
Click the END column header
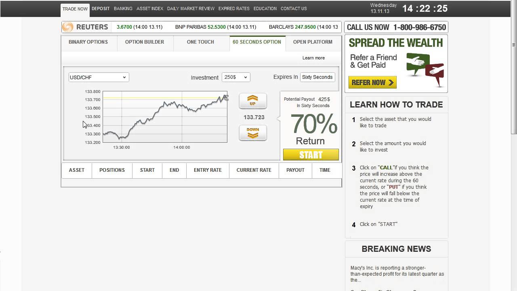click(174, 170)
